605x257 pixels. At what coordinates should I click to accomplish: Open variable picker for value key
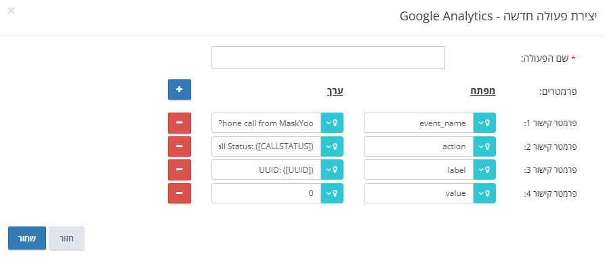tap(484, 193)
